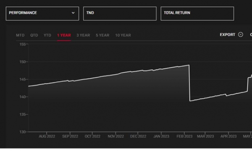The width and height of the screenshot is (252, 151).
Task: Click the FEB 2023 drop point on chart
Action: point(190,83)
